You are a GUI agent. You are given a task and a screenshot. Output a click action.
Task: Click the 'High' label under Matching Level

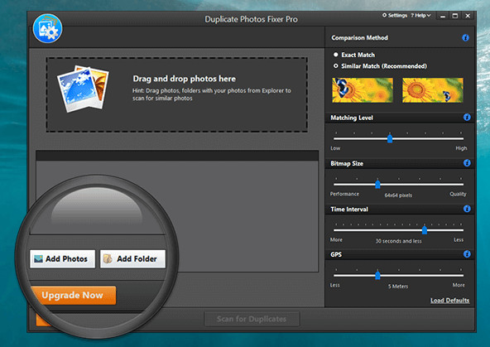tap(461, 148)
